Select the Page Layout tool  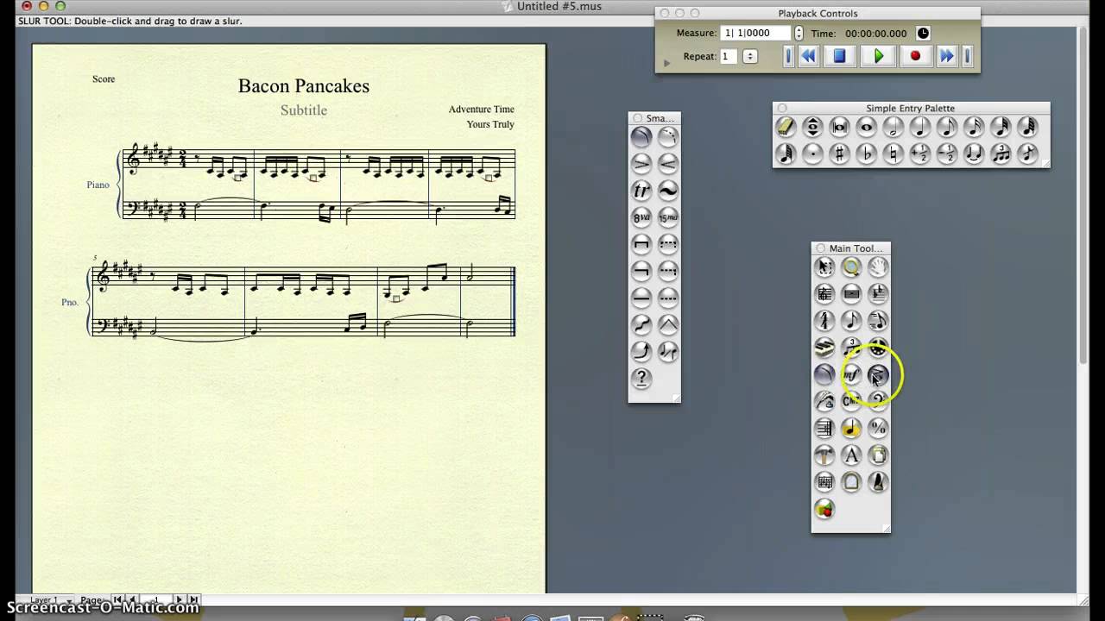click(x=878, y=455)
